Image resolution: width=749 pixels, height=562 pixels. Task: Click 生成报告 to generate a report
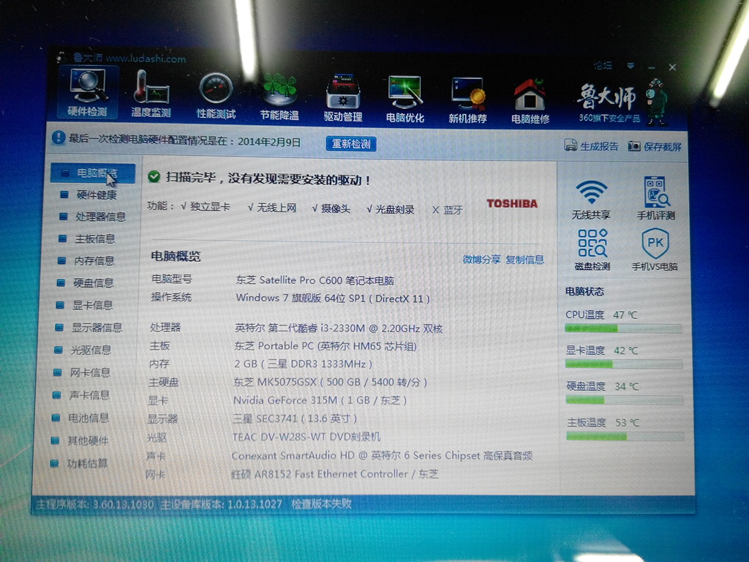point(592,146)
